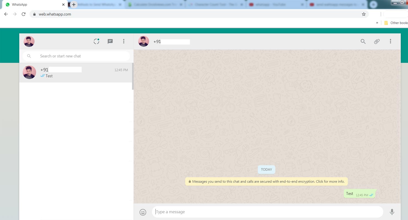Viewport: 408px width, 220px height.
Task: Start a new chat with the message icon
Action: [x=110, y=41]
